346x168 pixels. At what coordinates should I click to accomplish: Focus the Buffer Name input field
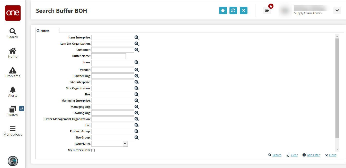[109, 56]
